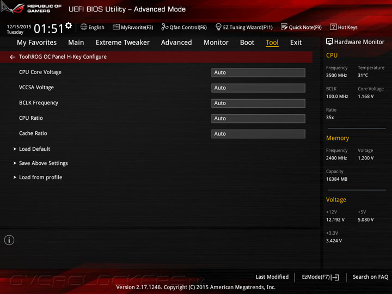Switch to the Main tab
The height and width of the screenshot is (294, 392).
coord(76,42)
